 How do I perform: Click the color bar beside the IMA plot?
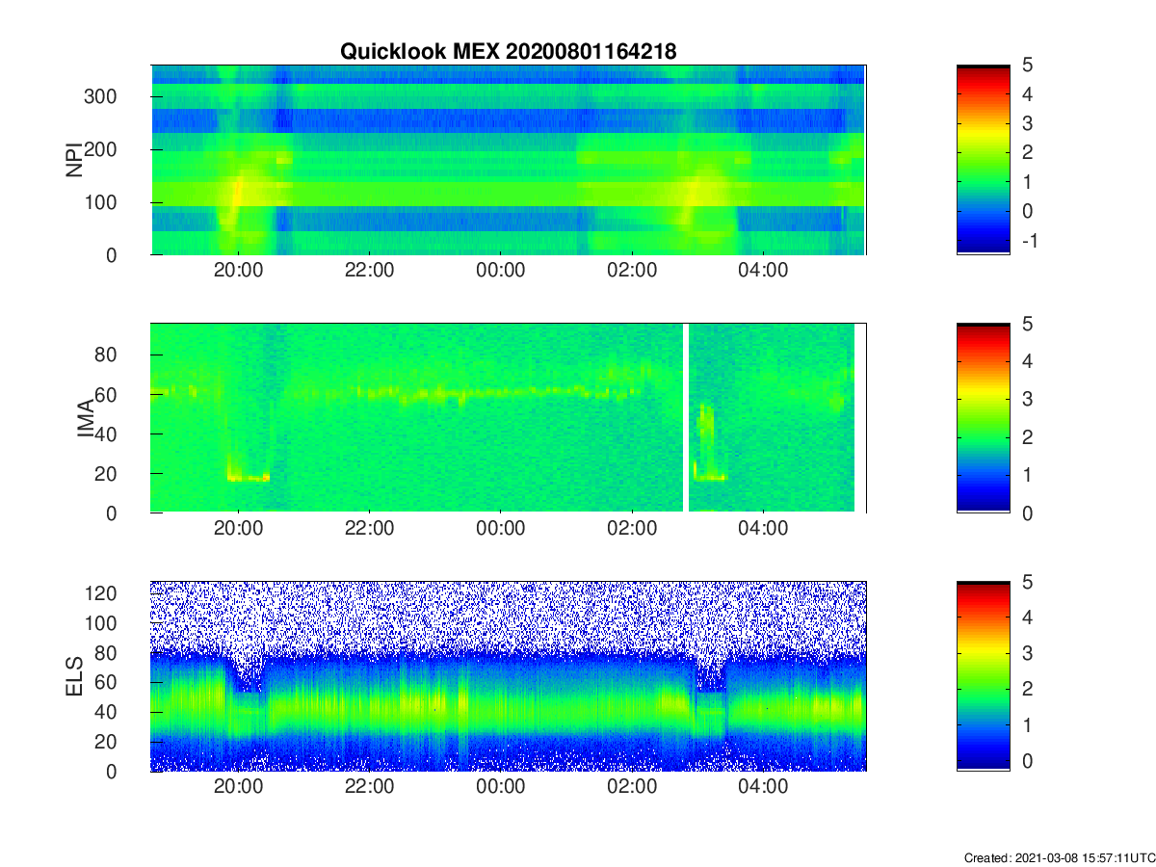[984, 418]
